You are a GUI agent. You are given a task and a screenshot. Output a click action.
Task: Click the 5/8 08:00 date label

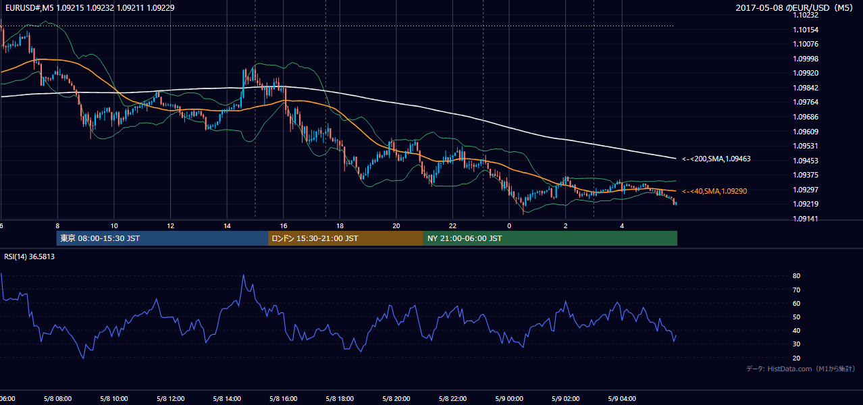[57, 398]
